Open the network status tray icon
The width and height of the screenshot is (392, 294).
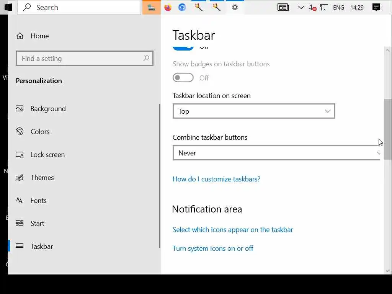[x=324, y=8]
